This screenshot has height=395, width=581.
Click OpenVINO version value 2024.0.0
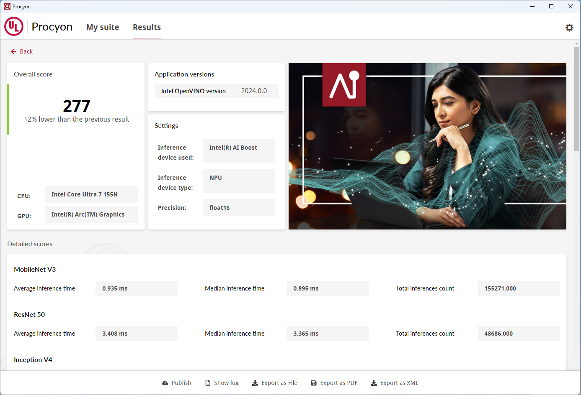254,91
